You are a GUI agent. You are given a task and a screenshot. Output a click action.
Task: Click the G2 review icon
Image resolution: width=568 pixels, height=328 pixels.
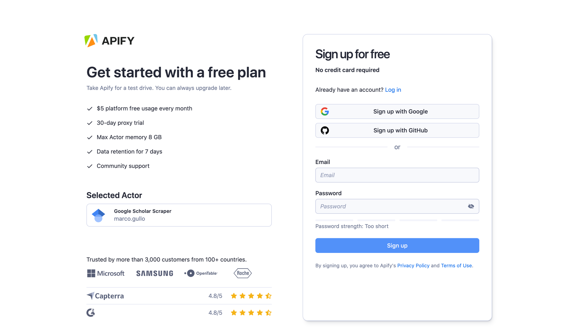click(90, 312)
